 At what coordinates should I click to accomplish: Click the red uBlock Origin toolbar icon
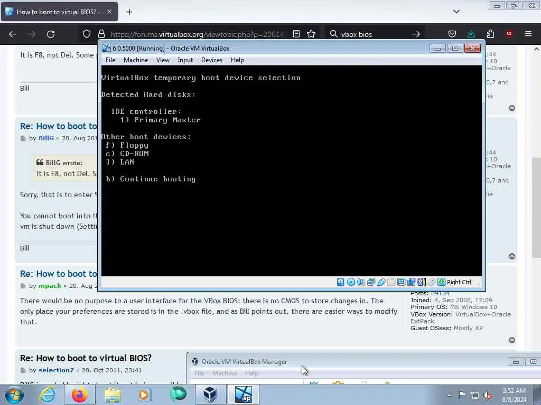point(509,34)
